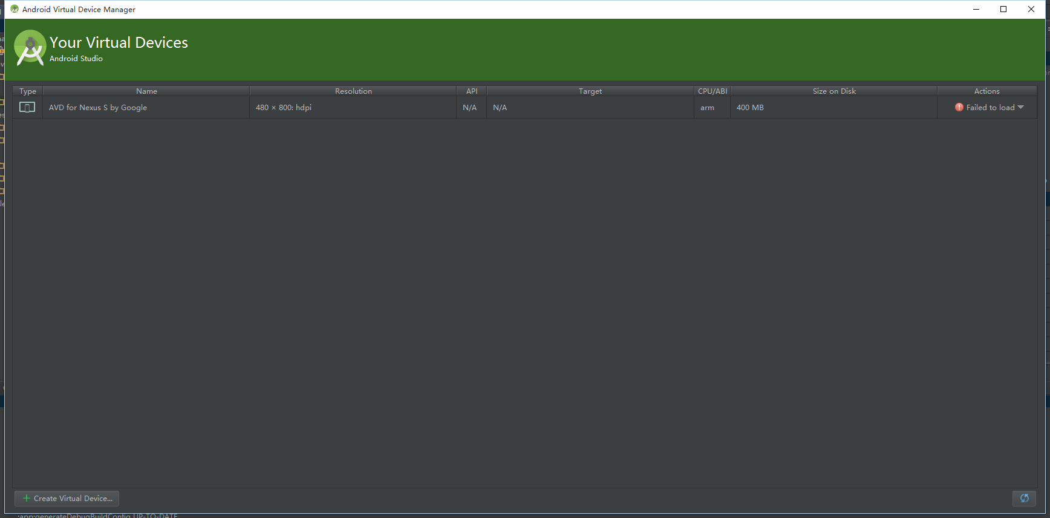Refresh the virtual device list
The image size is (1050, 518).
point(1025,498)
